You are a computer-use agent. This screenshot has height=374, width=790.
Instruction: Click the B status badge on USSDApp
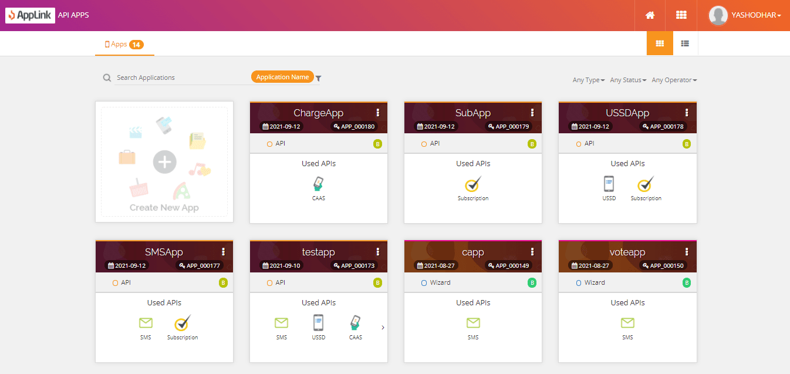[686, 144]
